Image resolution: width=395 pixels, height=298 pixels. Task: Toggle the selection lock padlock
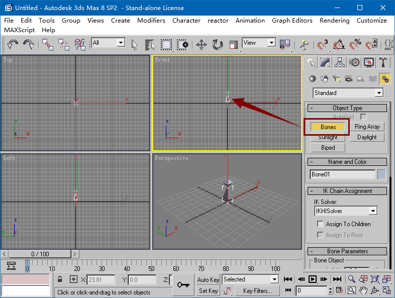click(60, 279)
